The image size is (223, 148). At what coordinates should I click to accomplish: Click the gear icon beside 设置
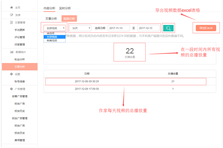[11, 74]
